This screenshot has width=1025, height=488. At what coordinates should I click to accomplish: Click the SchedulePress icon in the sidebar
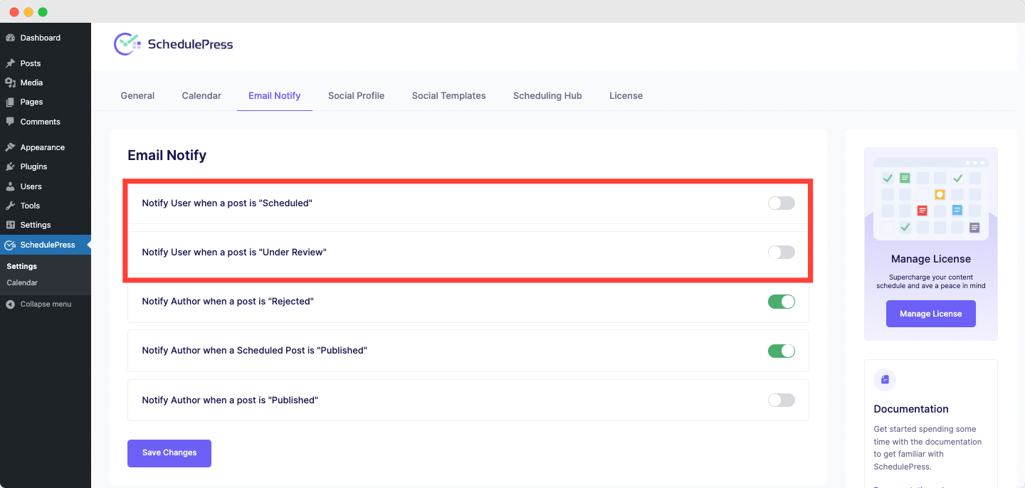(10, 245)
